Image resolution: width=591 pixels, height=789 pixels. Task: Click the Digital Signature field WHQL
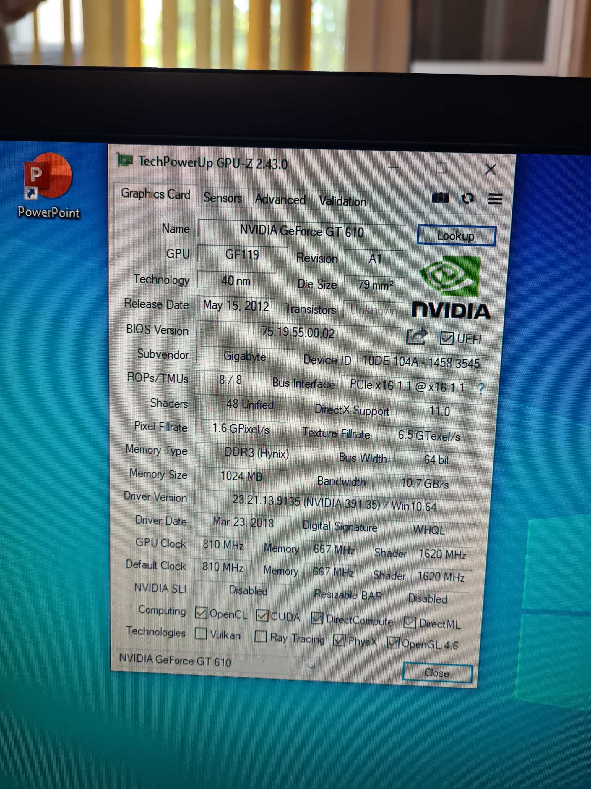point(429,530)
